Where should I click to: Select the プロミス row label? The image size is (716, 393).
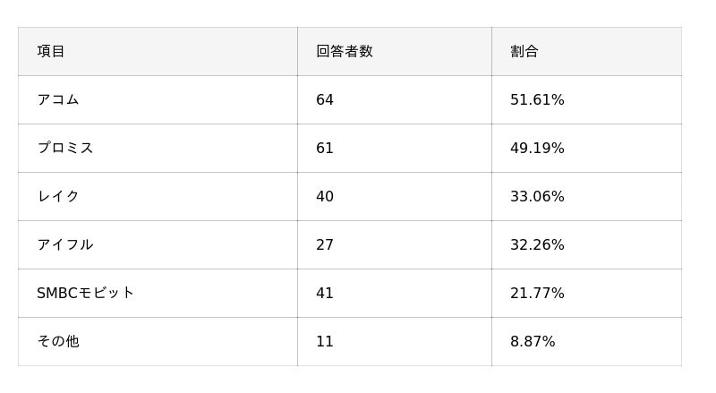coord(65,149)
